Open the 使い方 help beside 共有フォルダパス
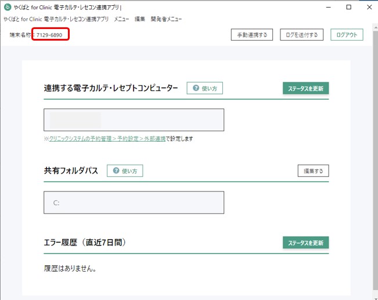The height and width of the screenshot is (300, 378). [125, 171]
